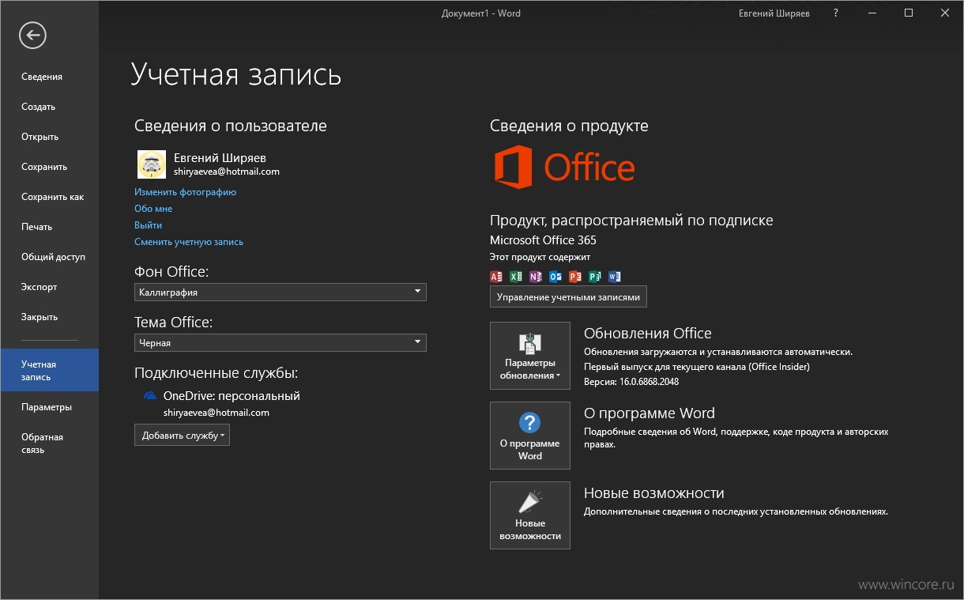The height and width of the screenshot is (600, 964).
Task: Click the OneDrive: персональный service entry
Action: (232, 396)
